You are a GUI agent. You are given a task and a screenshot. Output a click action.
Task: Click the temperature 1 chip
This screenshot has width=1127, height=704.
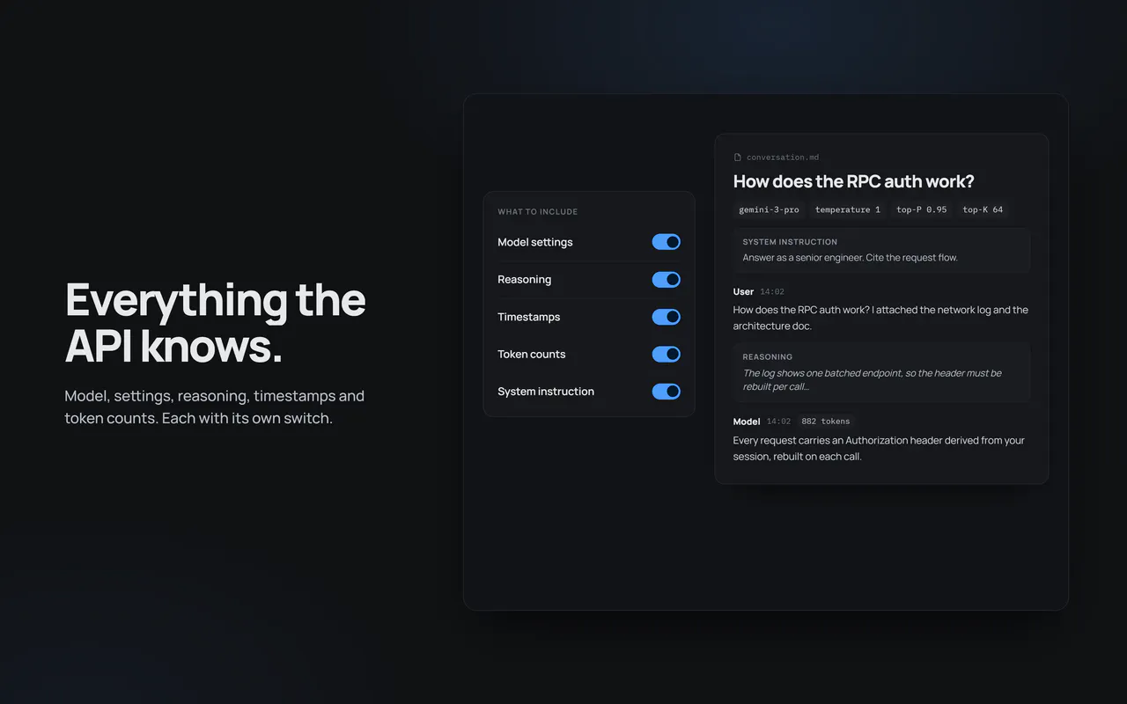point(848,209)
